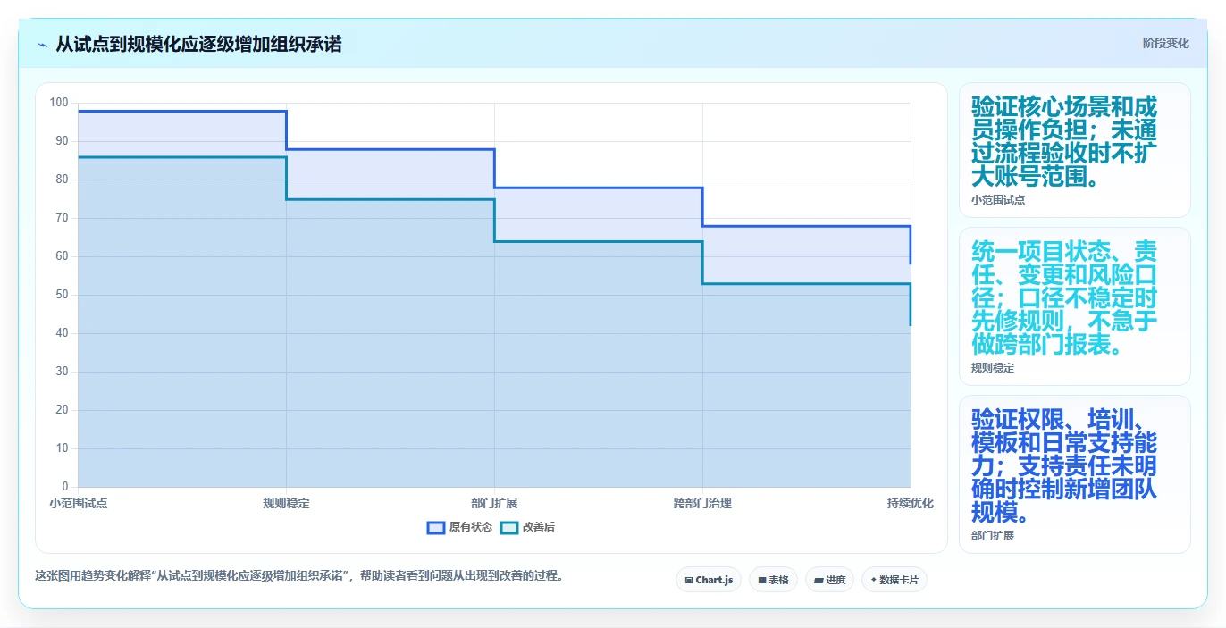This screenshot has height=628, width=1226.
Task: Select the 进度 chip
Action: [829, 580]
